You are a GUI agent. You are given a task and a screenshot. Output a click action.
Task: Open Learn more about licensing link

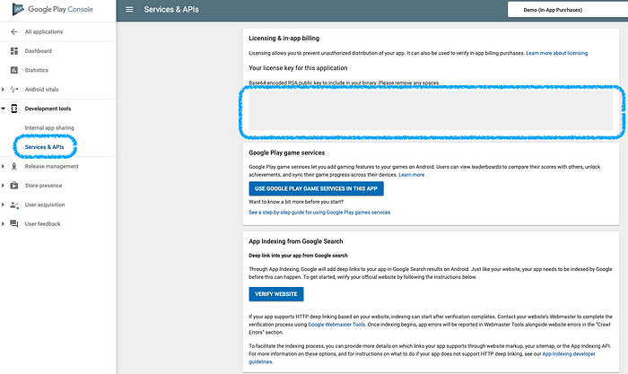coord(557,53)
